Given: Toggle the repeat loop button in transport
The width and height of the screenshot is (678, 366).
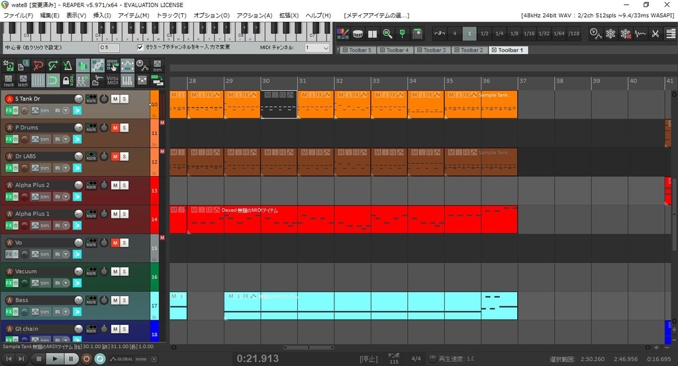Looking at the screenshot, I should 100,359.
